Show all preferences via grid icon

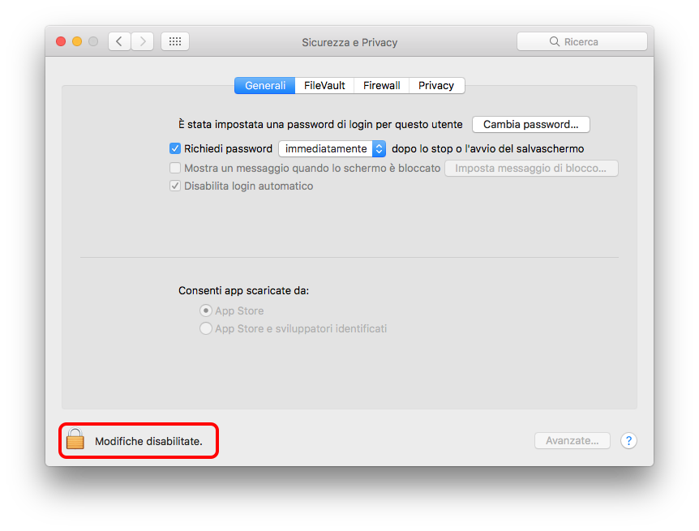[x=174, y=41]
